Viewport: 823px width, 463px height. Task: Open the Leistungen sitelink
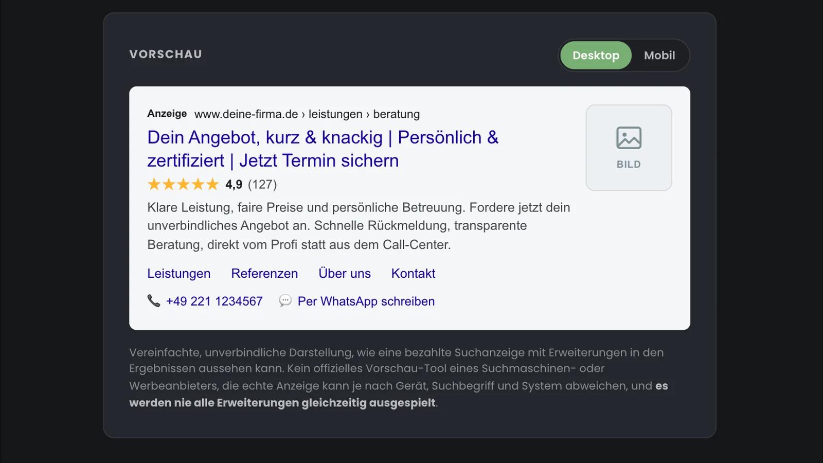[179, 273]
